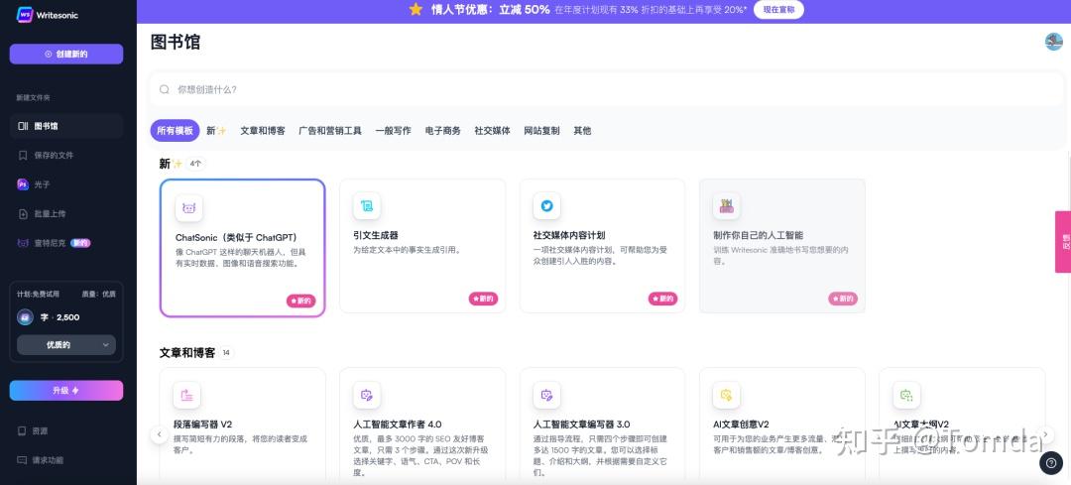Click the 制作你自己的人工智能 card icon

(x=726, y=205)
